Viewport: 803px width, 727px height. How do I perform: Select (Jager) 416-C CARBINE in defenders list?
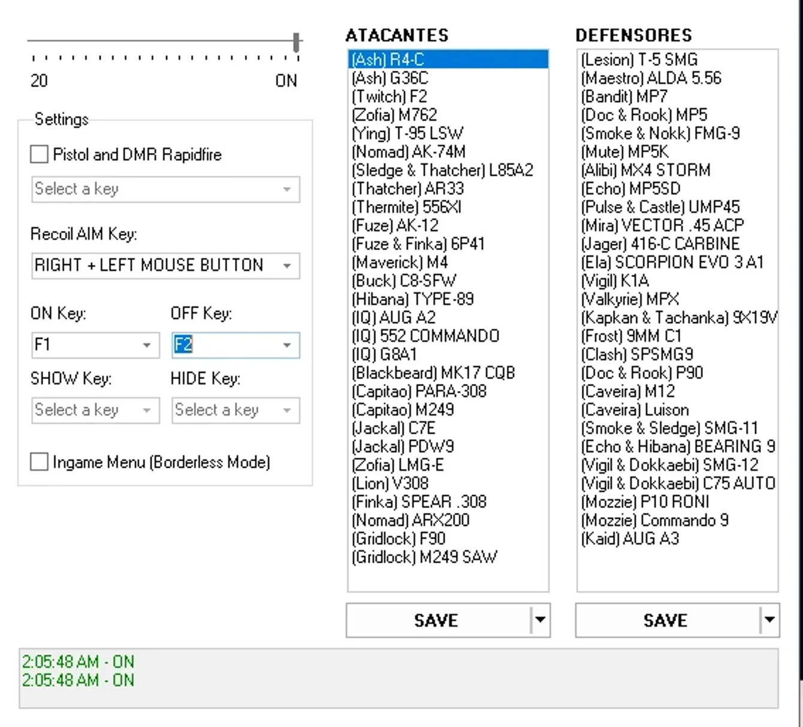pos(677,244)
